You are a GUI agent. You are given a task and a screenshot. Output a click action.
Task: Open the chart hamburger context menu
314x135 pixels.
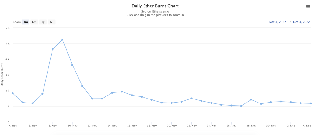(308, 7)
